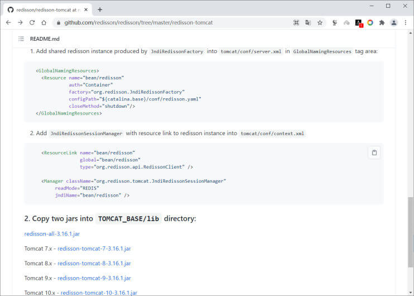The image size is (414, 296).
Task: Click the page vertical scrollbar thumb
Action: [x=410, y=232]
